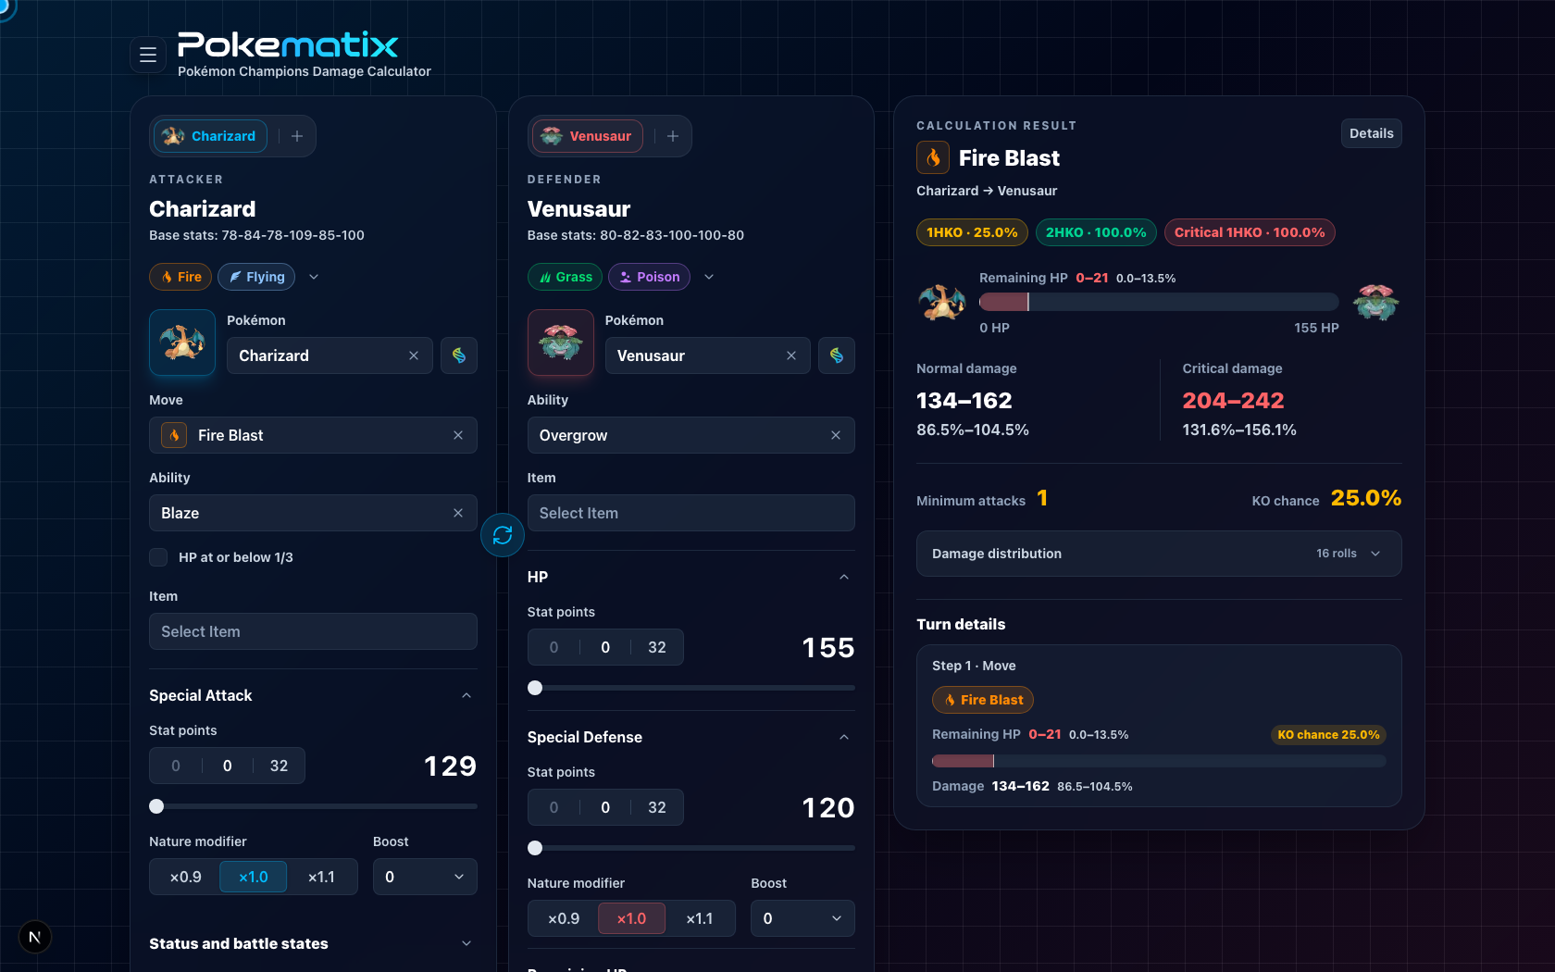Screen dimensions: 1555x972
Task: Click the Special Defense stat points value 0
Action: [x=605, y=807]
